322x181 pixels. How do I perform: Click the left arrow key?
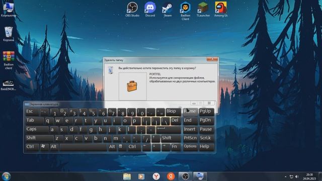pos(146,147)
